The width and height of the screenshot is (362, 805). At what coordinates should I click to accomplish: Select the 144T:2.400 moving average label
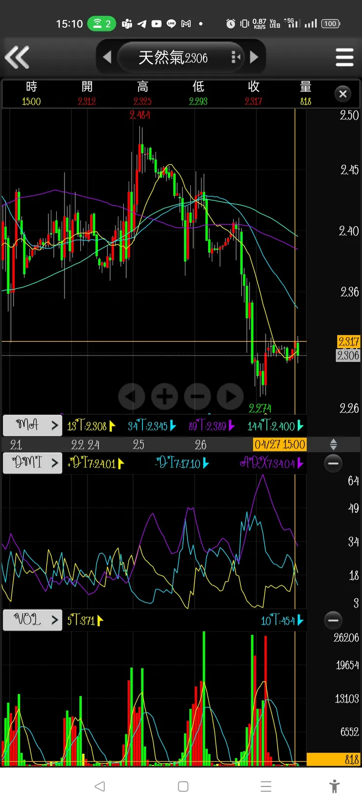coord(275,426)
